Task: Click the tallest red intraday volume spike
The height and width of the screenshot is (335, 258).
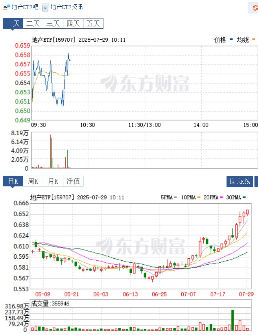Action: tap(51, 151)
